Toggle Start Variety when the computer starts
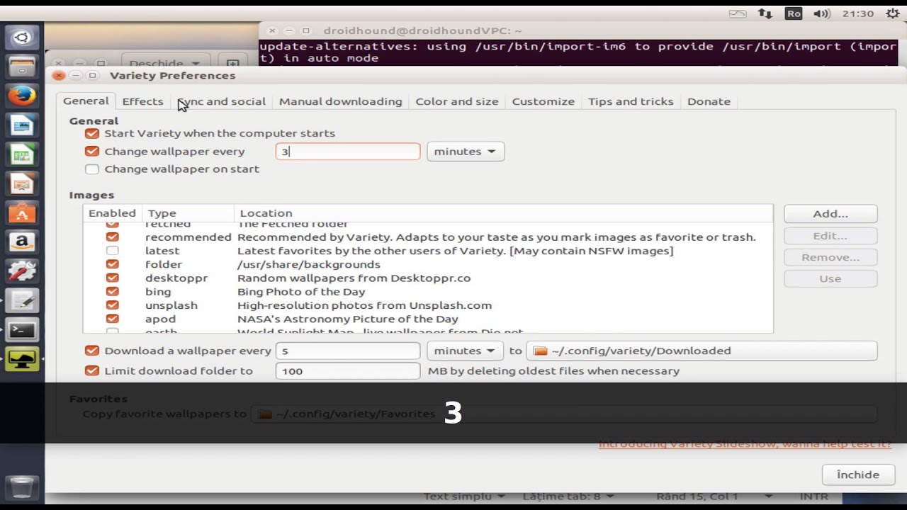 click(91, 133)
